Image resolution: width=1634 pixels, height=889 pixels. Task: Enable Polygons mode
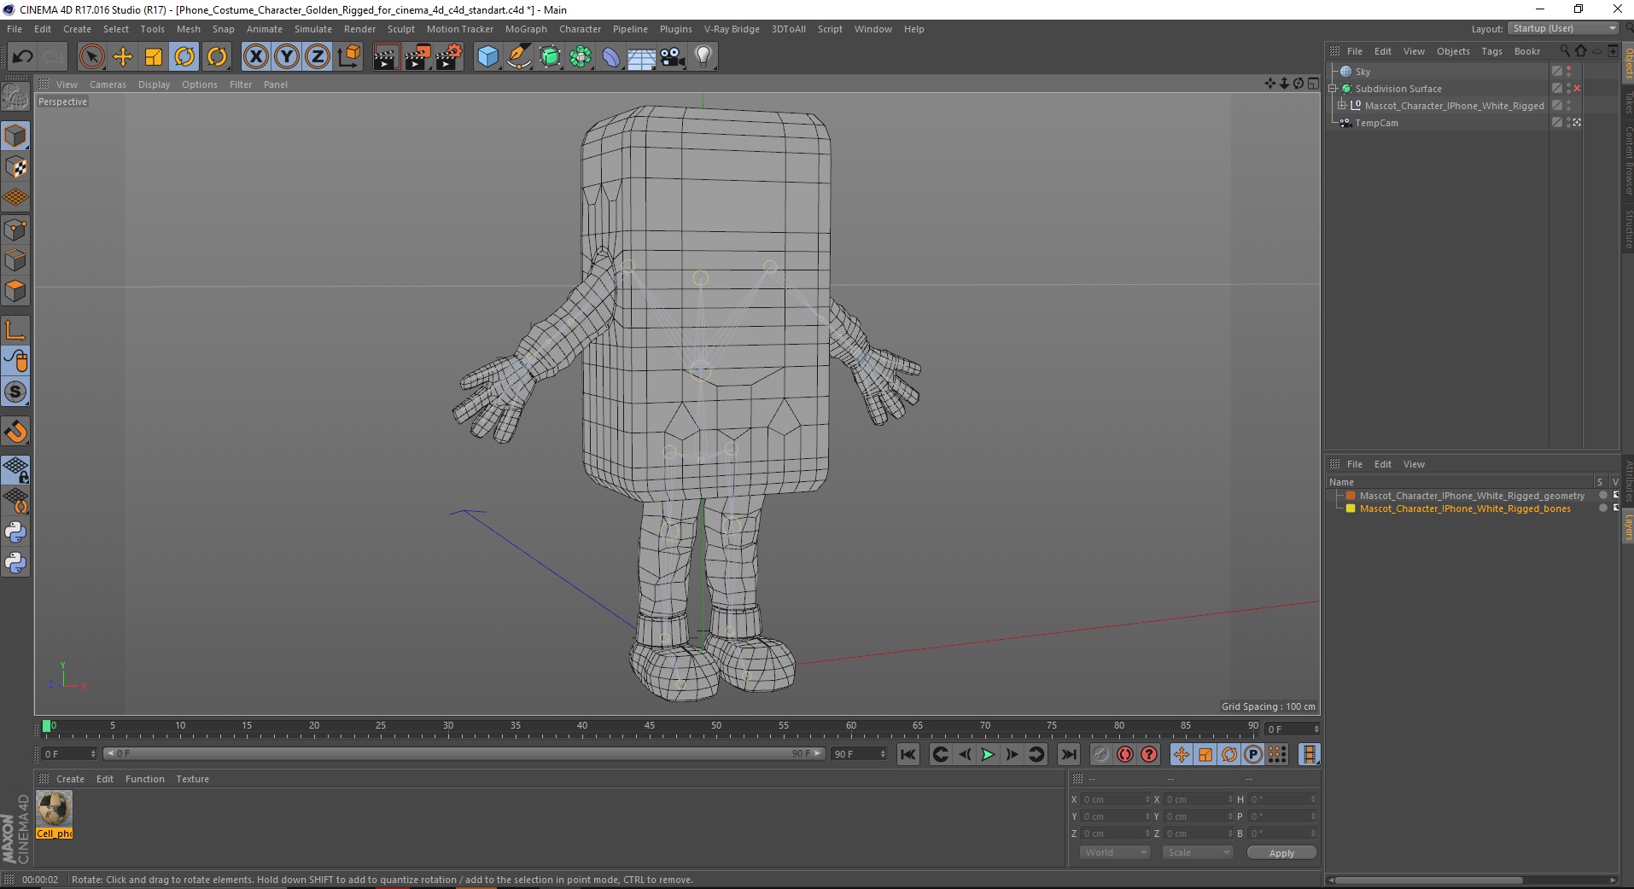15,291
